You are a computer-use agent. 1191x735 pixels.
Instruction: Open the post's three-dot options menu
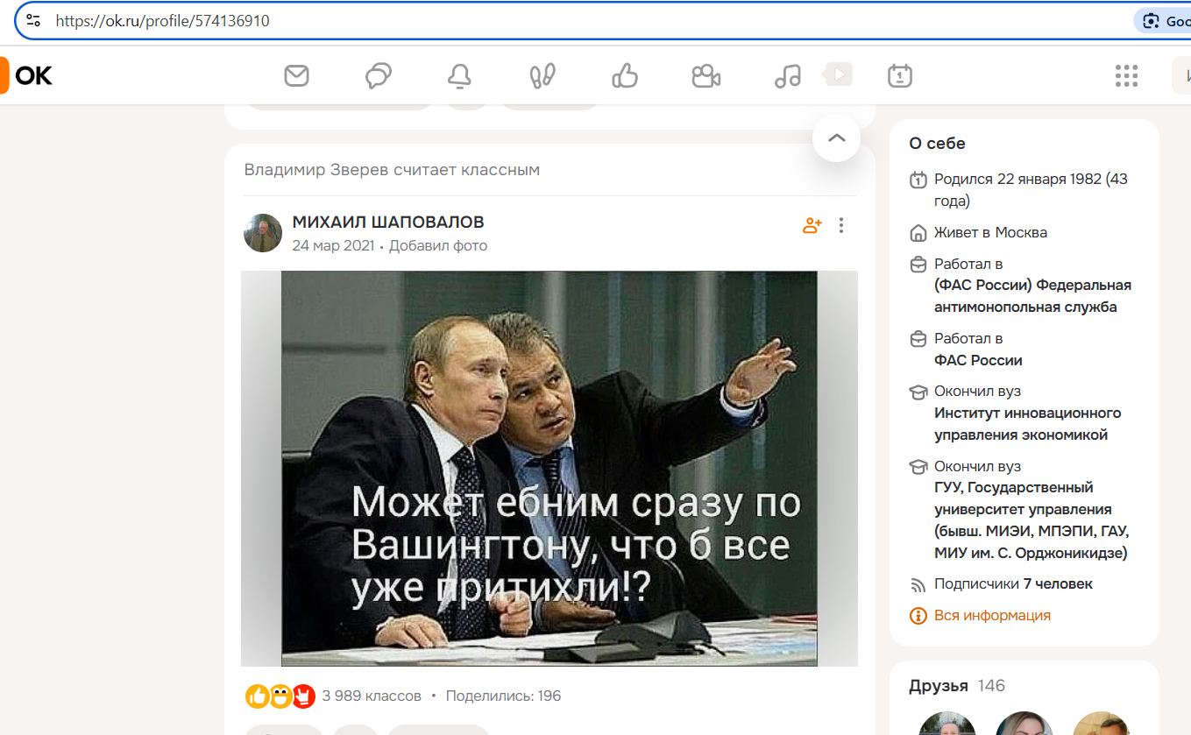pyautogui.click(x=841, y=225)
